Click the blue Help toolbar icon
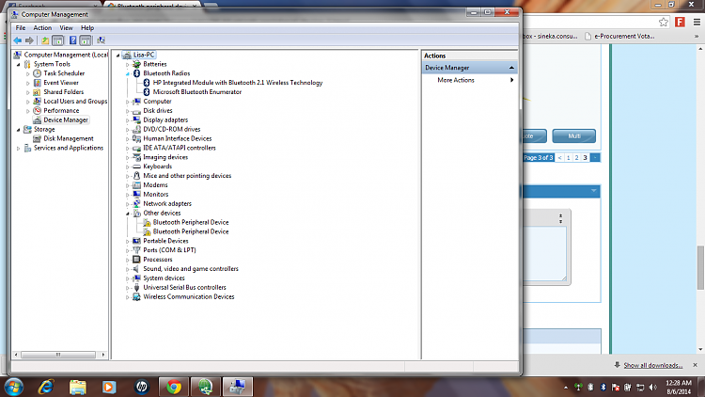The image size is (705, 397). point(72,40)
